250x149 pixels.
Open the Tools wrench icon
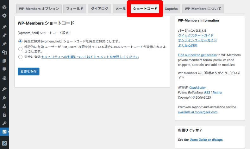click(4, 123)
